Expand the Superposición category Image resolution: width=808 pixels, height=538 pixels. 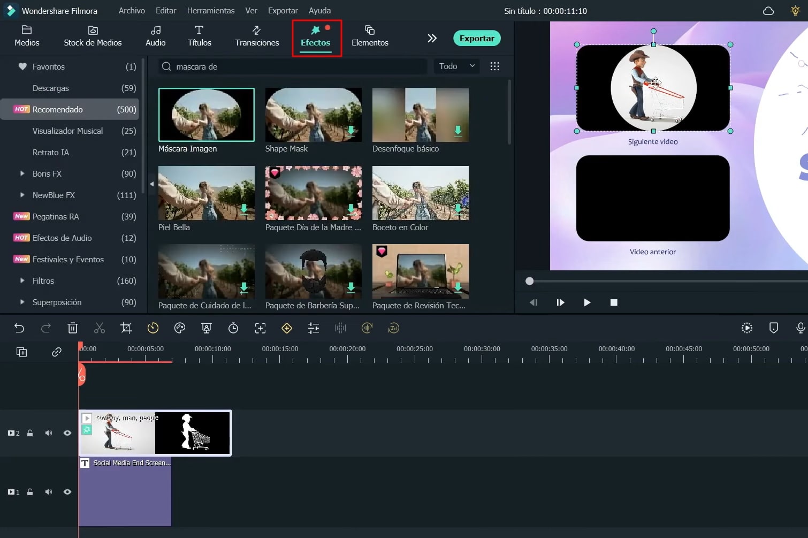(22, 302)
